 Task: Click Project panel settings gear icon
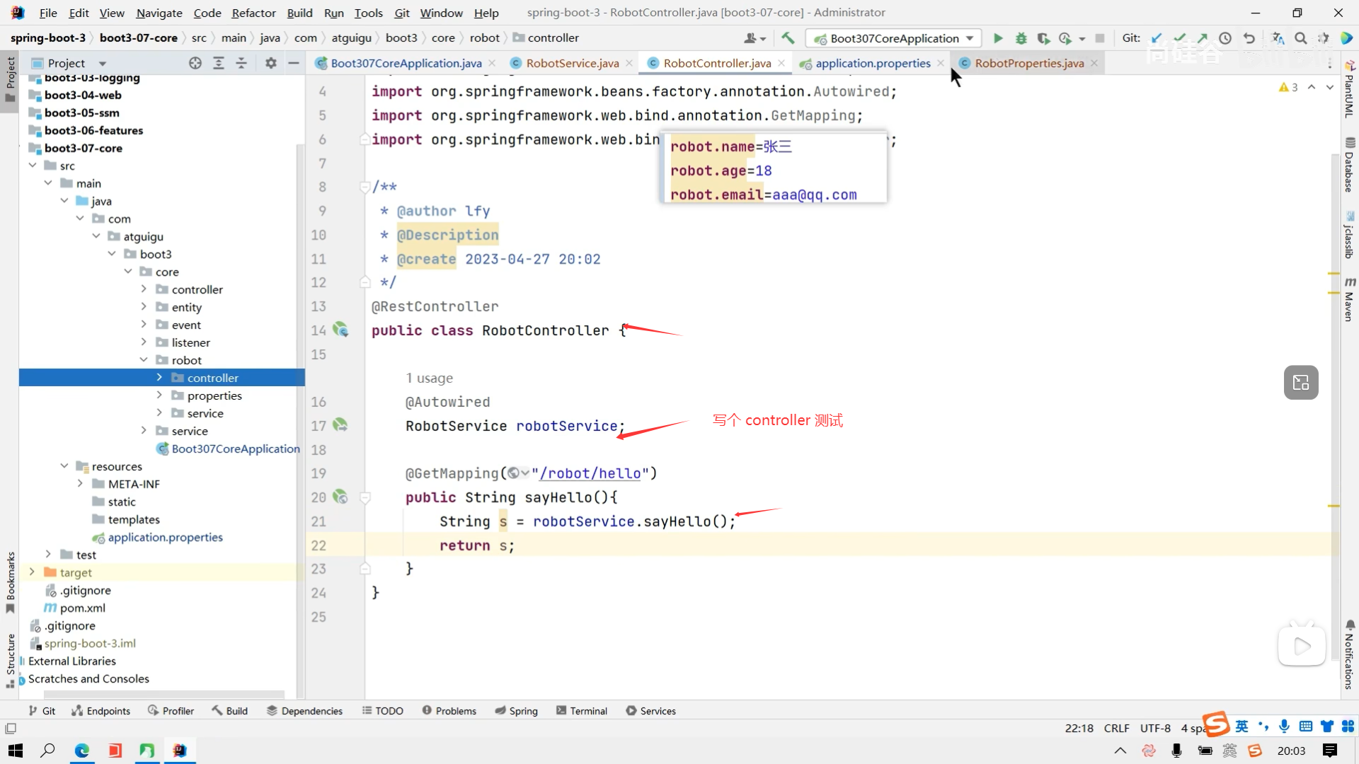pyautogui.click(x=270, y=63)
